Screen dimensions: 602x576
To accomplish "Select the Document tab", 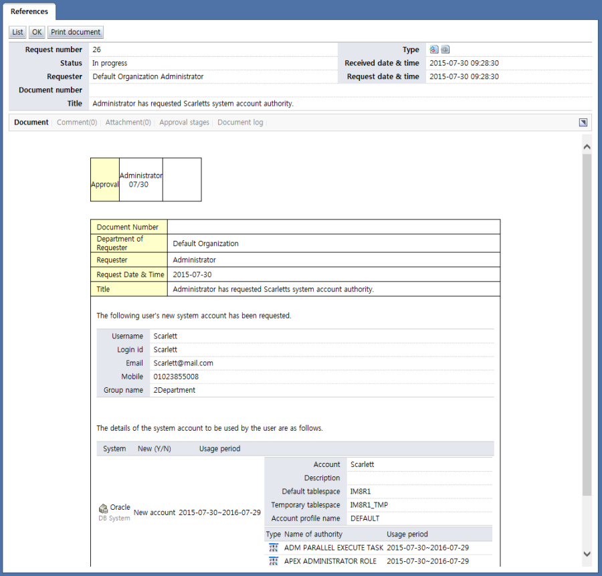I will [x=31, y=122].
